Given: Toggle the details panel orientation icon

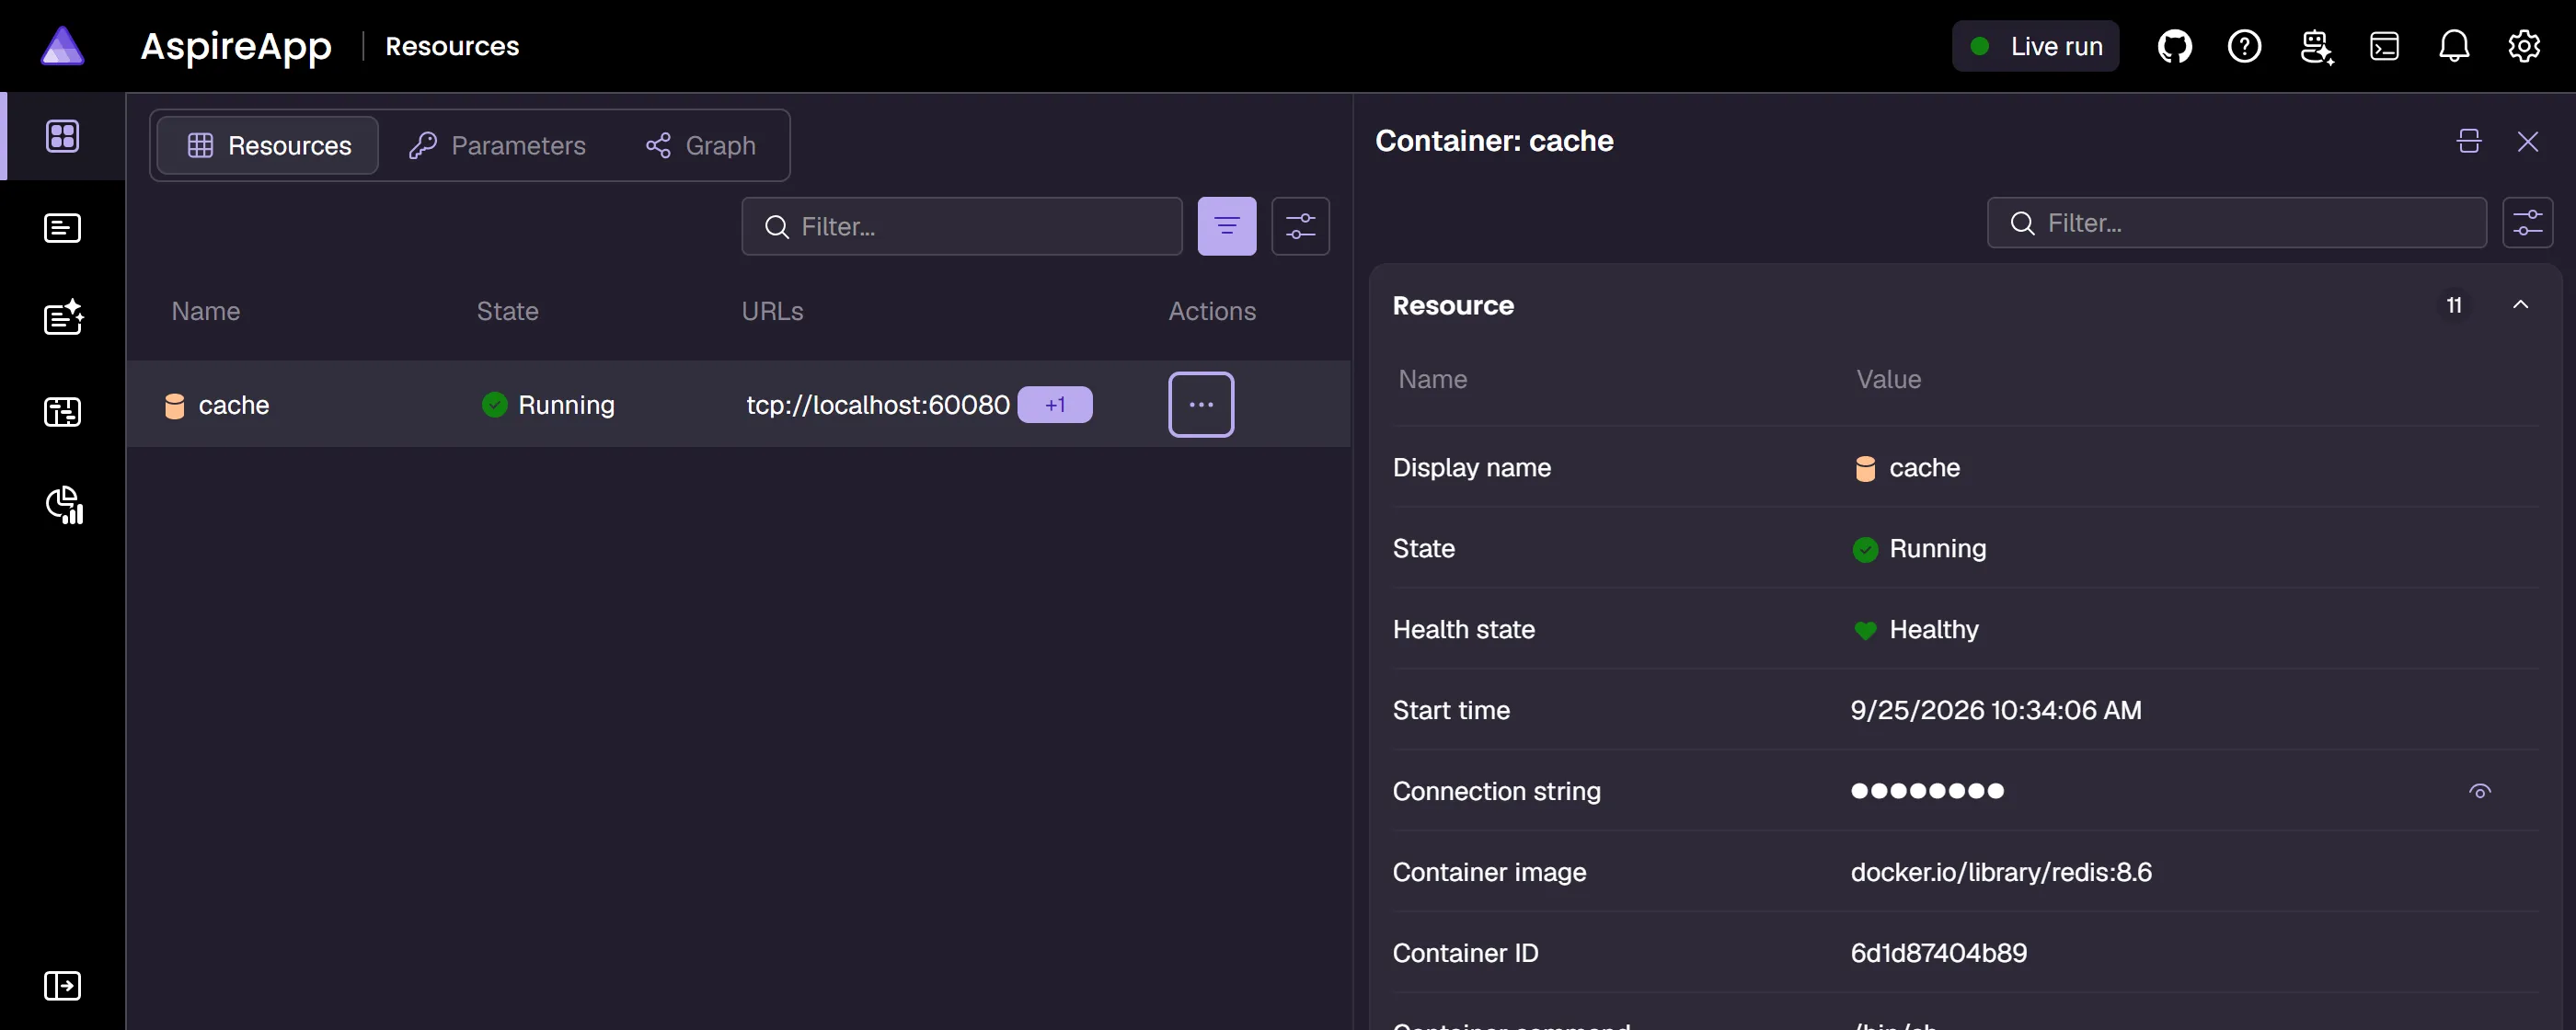Looking at the screenshot, I should coord(2468,141).
